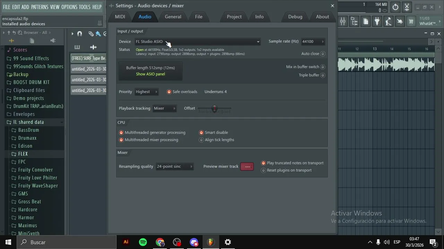Click the Preview mixer track selector
444x249 pixels.
point(247,166)
